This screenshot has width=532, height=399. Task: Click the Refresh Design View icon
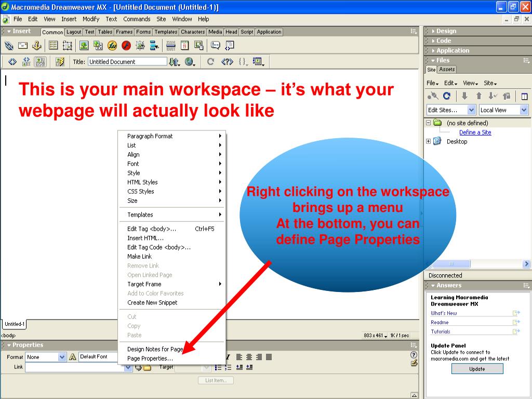(x=210, y=62)
